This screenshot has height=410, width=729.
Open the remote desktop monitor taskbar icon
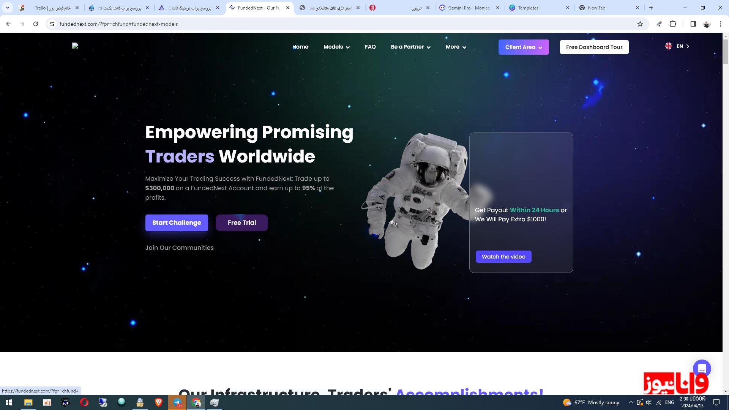coord(103,402)
